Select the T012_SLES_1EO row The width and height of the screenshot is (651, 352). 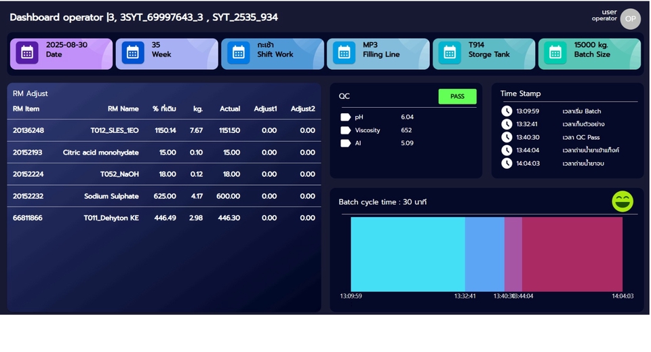164,130
